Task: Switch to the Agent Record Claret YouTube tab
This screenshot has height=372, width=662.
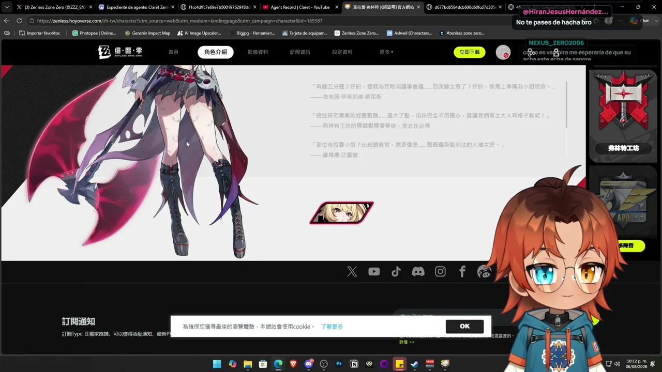Action: (x=299, y=7)
